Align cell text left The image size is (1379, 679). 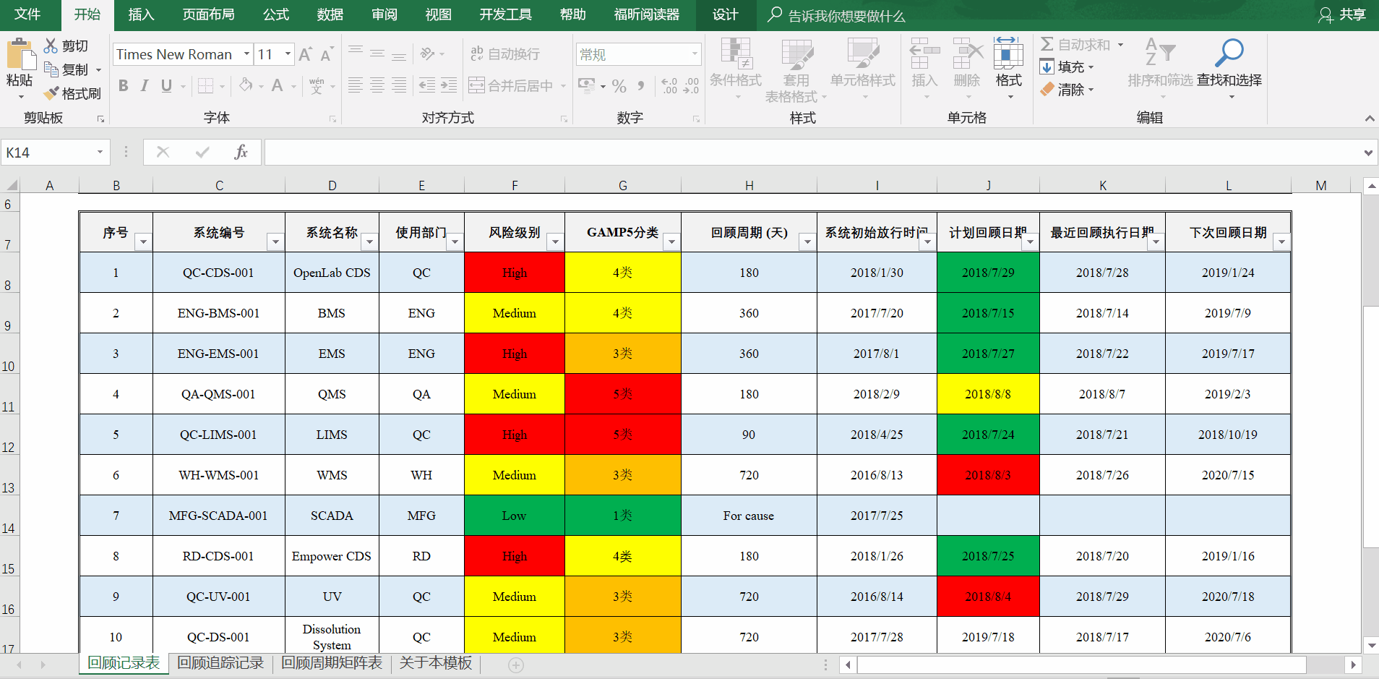pos(356,85)
